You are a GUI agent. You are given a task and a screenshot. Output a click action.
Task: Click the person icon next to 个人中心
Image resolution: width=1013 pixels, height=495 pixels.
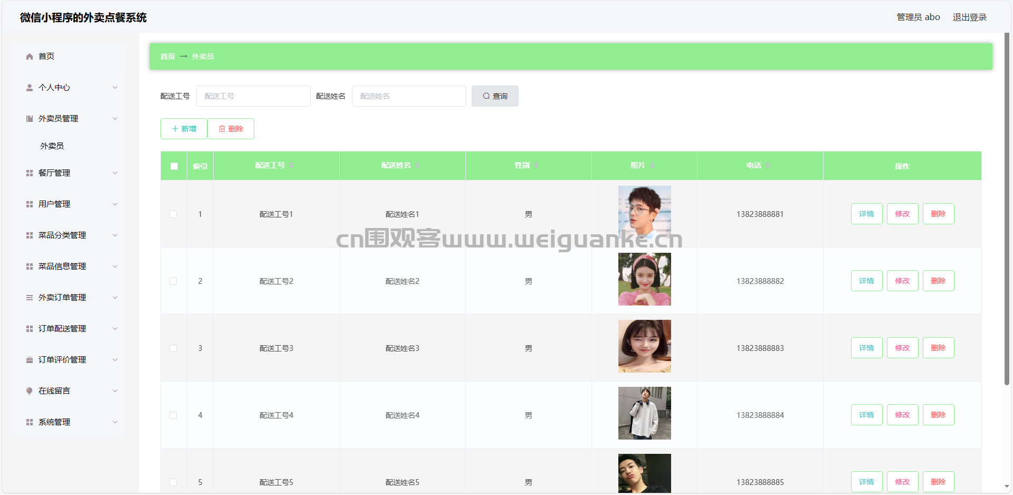[x=30, y=88]
